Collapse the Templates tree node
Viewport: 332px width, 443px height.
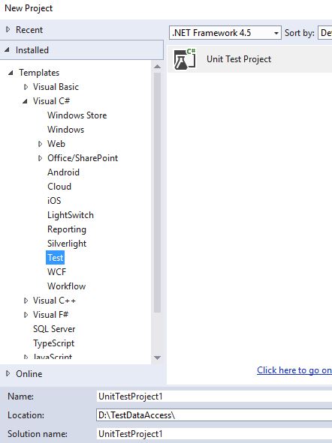click(11, 73)
